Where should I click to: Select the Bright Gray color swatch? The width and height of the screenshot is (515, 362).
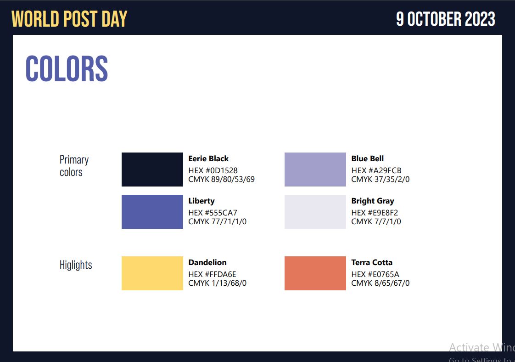315,212
